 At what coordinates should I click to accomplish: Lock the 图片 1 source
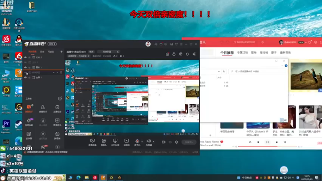pyautogui.click(x=29, y=67)
